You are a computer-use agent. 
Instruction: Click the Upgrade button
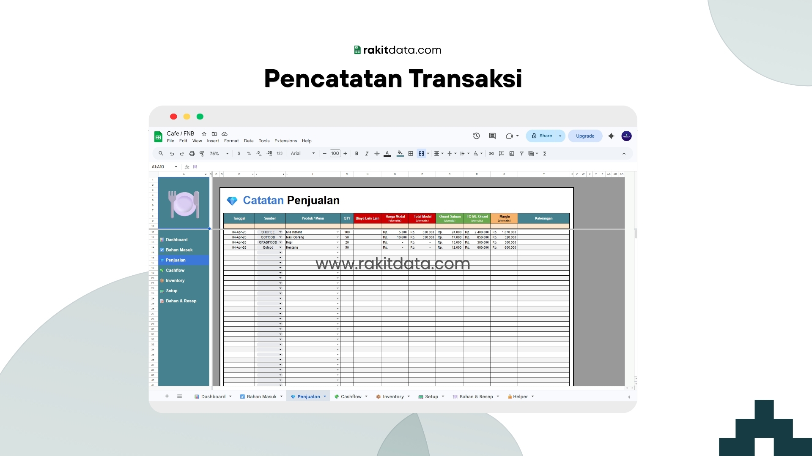pyautogui.click(x=585, y=136)
